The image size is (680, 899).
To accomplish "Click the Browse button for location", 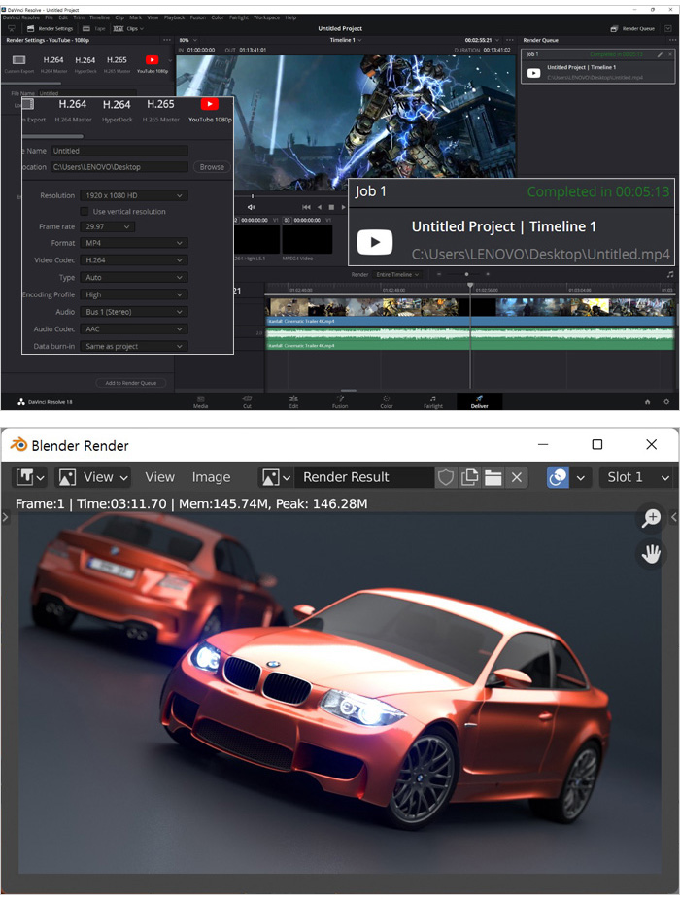I will click(212, 167).
